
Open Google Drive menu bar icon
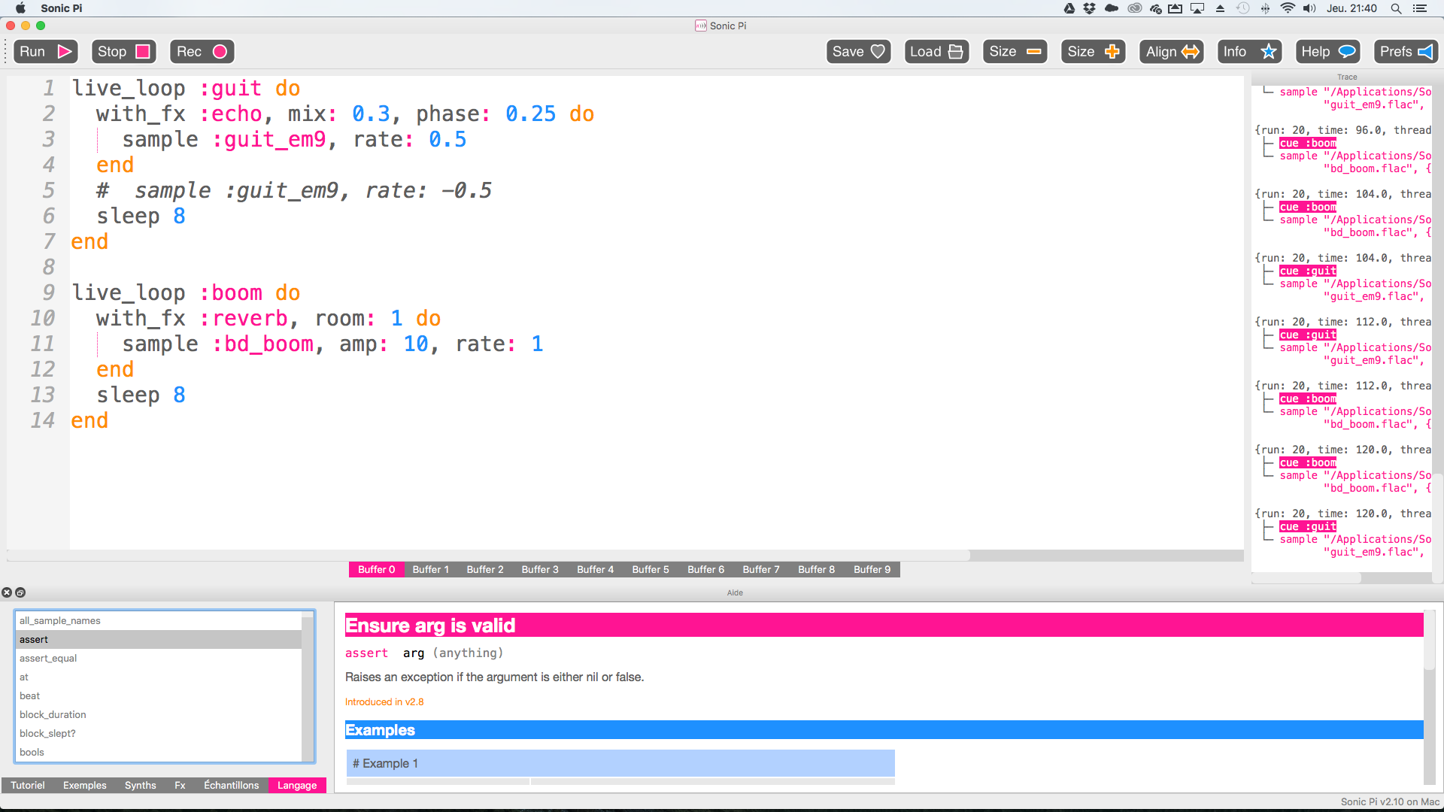(x=1069, y=8)
